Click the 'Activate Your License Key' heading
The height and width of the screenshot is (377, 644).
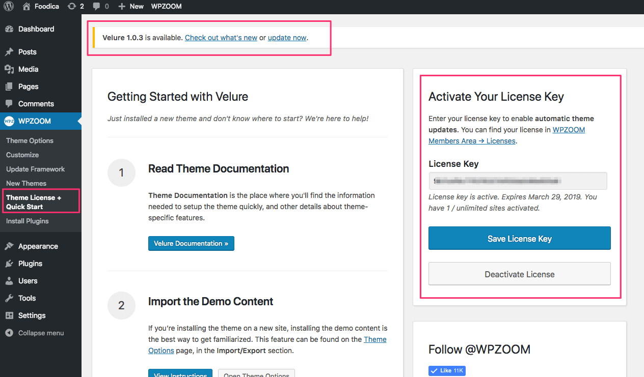tap(496, 97)
